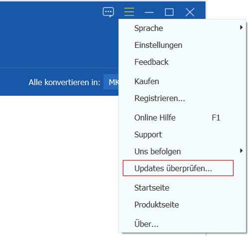Viewport: 249px width, 236px height.
Task: Open Startseite from the menu
Action: (182, 188)
